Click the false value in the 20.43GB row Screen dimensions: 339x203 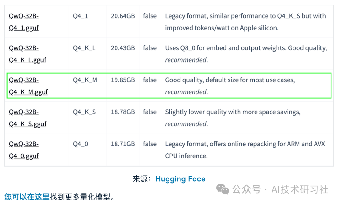click(x=150, y=48)
